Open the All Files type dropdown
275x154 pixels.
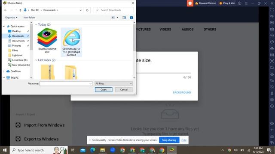[113, 84]
